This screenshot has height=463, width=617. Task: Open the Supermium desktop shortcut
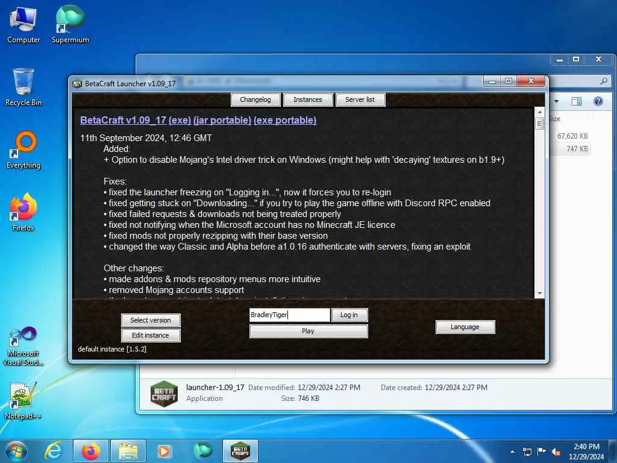click(70, 25)
